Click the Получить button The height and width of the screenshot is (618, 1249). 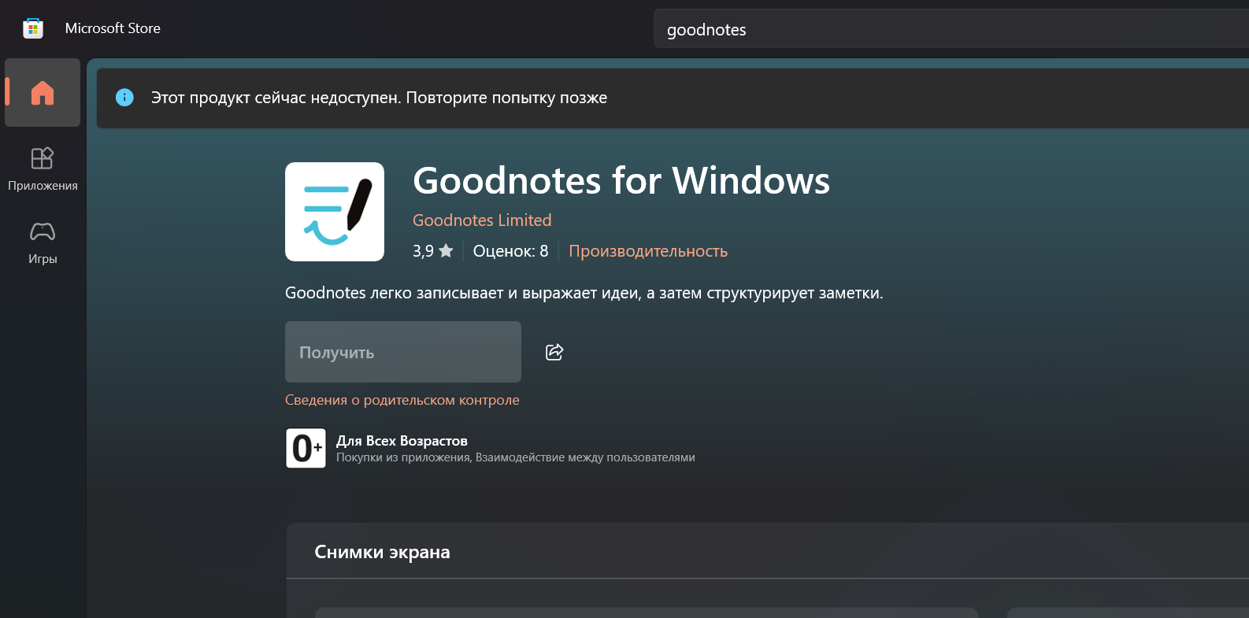[403, 352]
